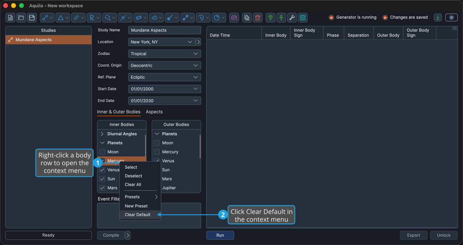The height and width of the screenshot is (245, 463).
Task: Toggle light theme with sun icon
Action: 452,18
